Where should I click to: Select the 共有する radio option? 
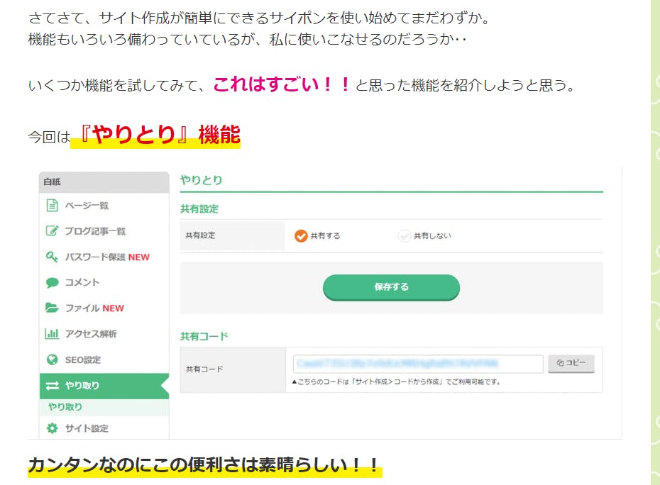pos(301,235)
